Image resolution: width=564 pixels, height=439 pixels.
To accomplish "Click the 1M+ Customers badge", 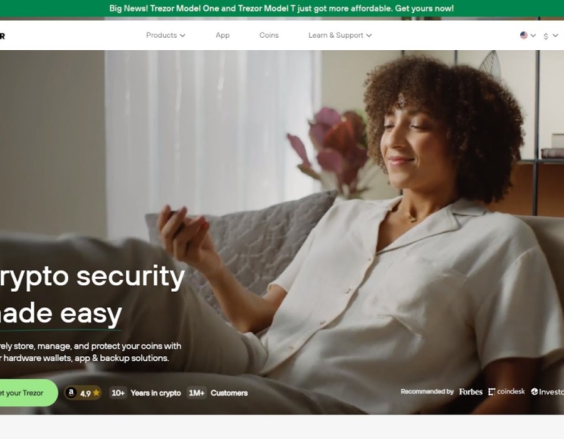I will 217,393.
